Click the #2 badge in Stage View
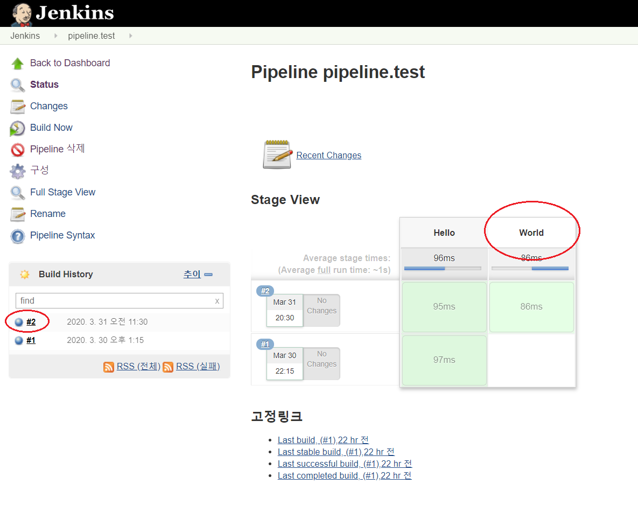Image resolution: width=638 pixels, height=512 pixels. tap(265, 291)
